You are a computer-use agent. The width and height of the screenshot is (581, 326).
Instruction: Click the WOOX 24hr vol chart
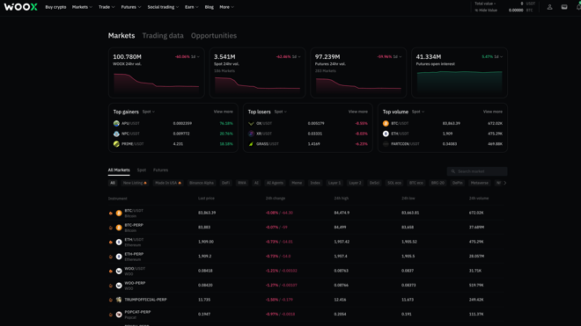tap(157, 83)
